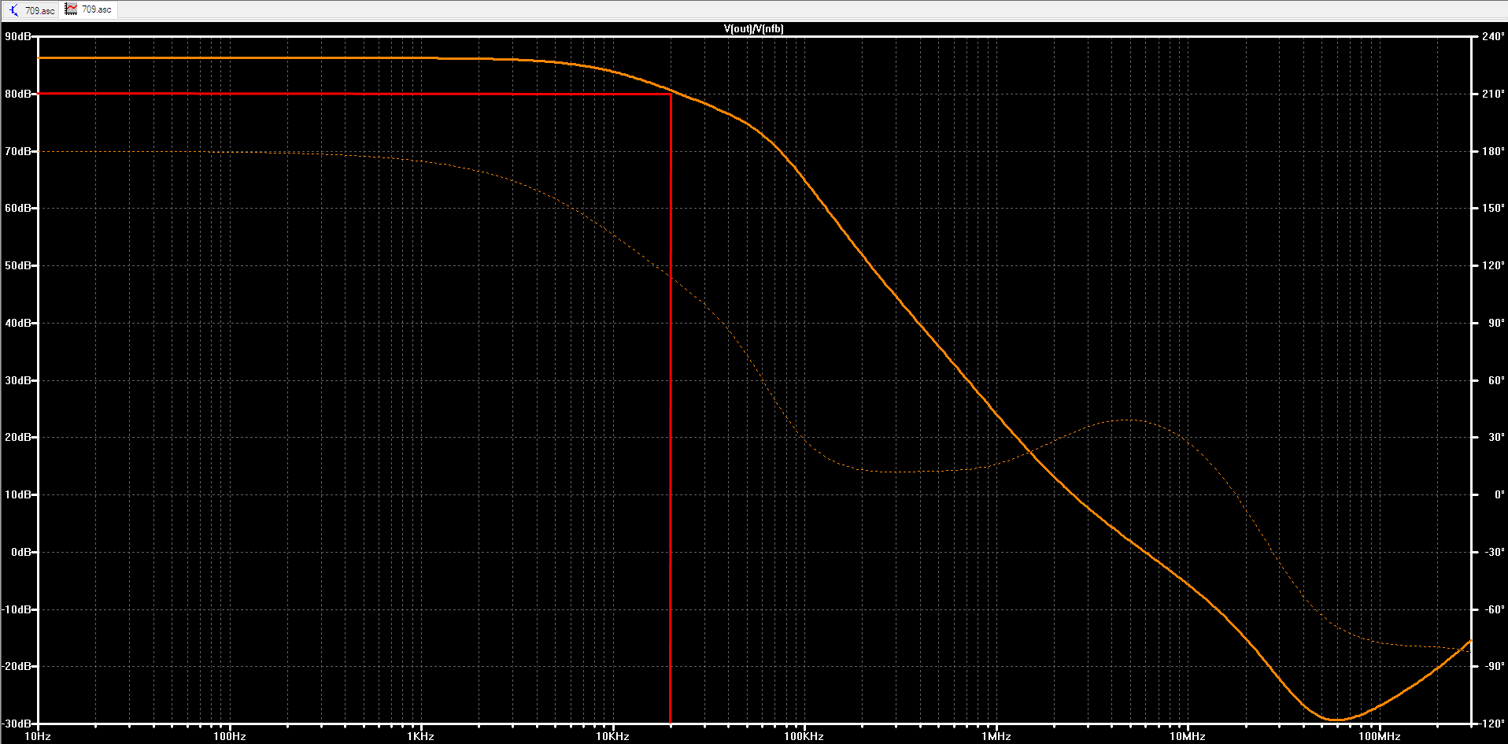Click the 240° phase axis label

[x=1493, y=36]
